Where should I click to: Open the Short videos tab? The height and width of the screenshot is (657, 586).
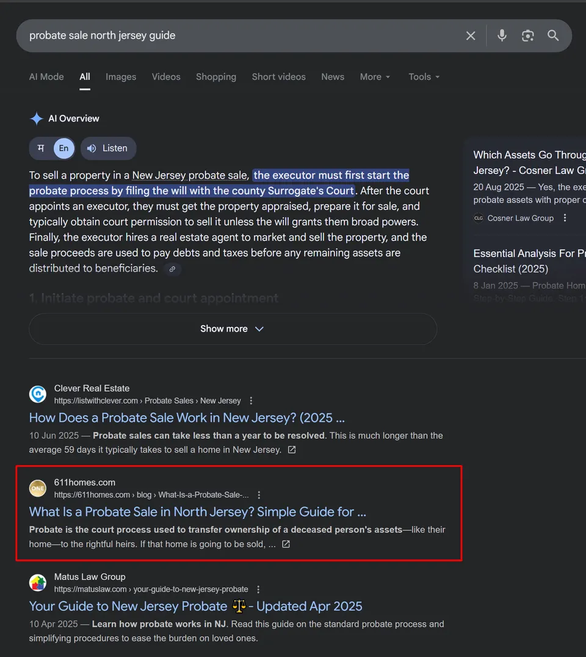tap(278, 77)
